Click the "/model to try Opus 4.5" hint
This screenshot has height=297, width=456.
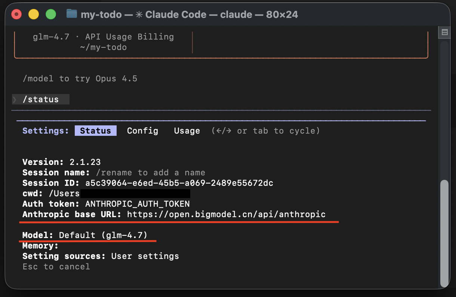coord(80,79)
